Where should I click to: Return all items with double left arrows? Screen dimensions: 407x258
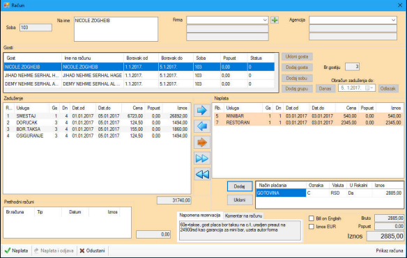(202, 175)
